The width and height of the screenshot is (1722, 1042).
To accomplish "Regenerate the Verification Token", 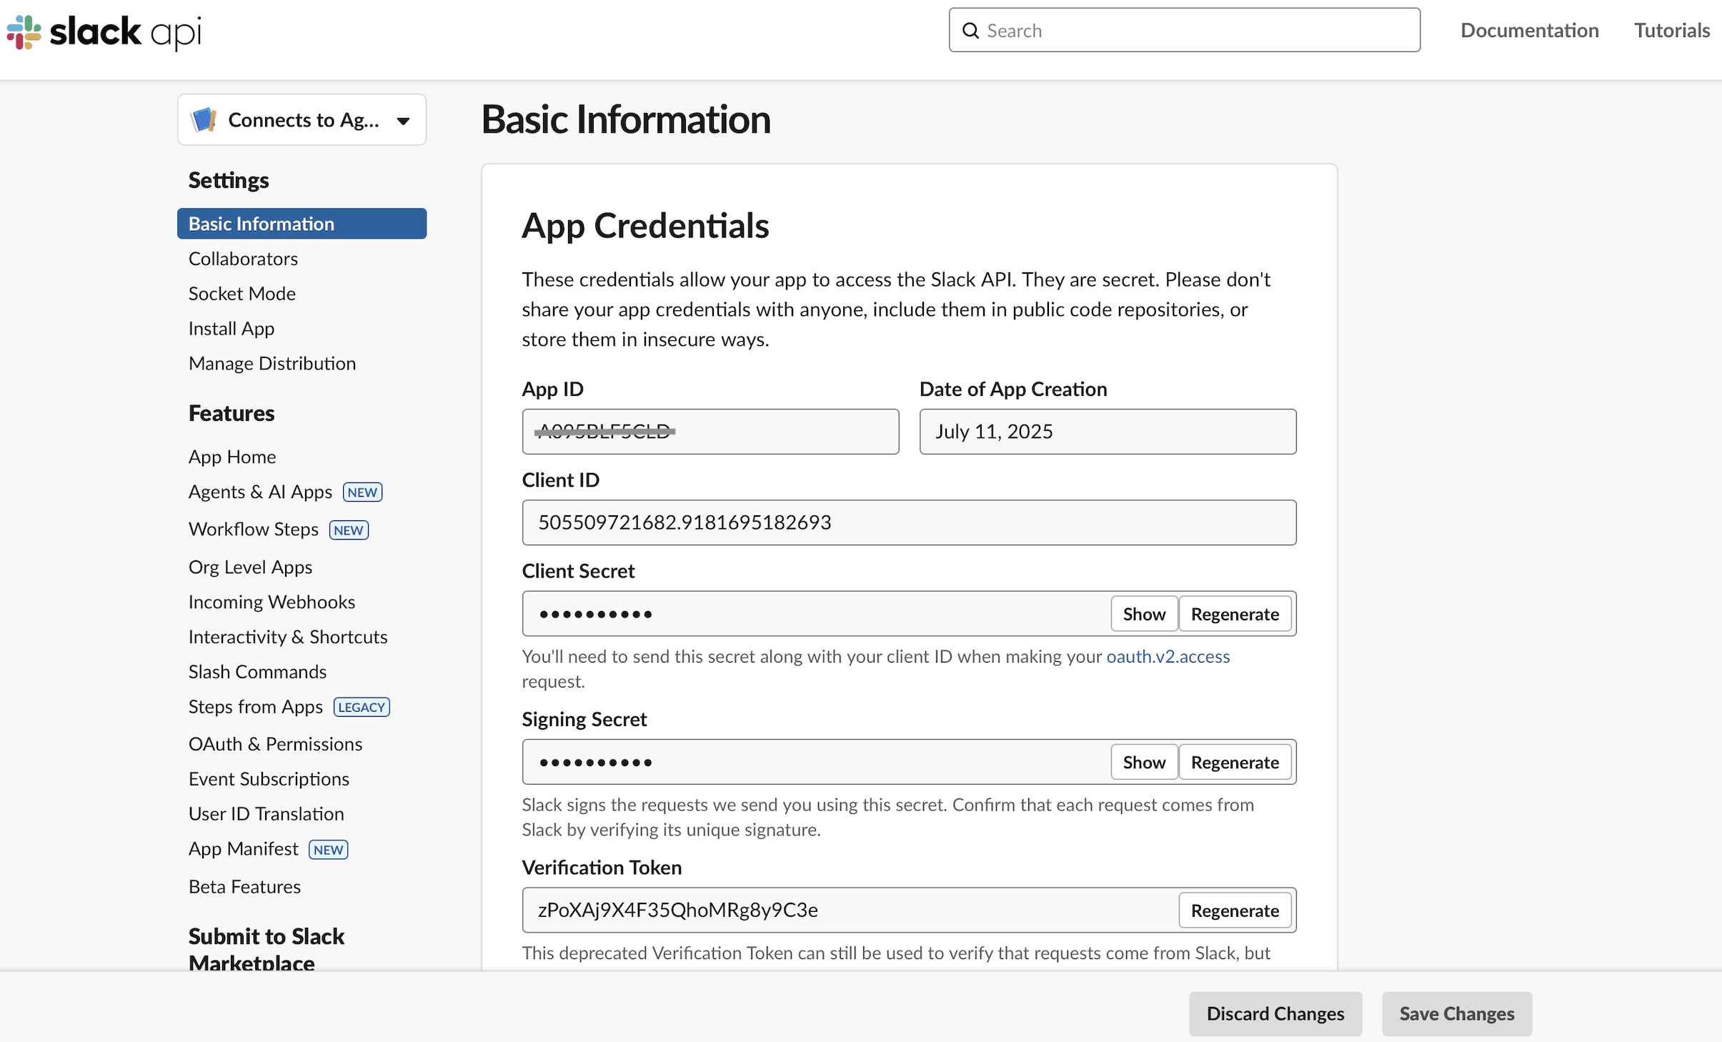I will coord(1235,910).
